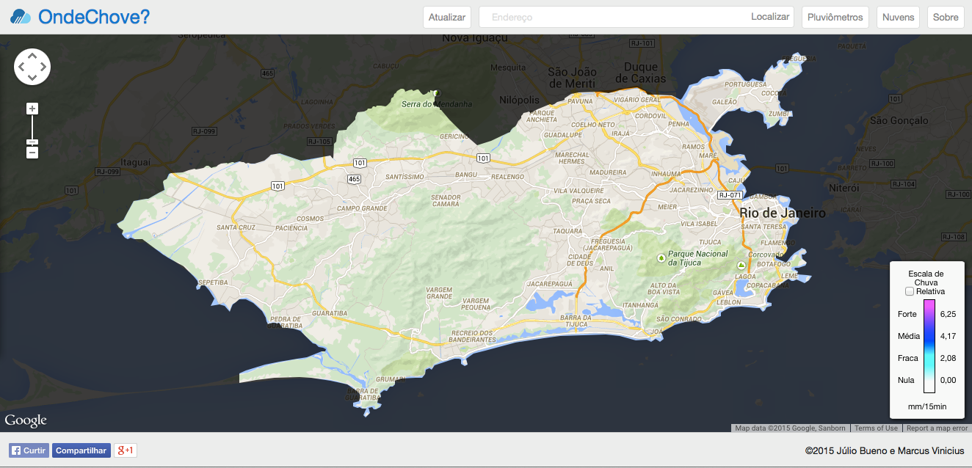Share the page with Compartilhar

81,450
